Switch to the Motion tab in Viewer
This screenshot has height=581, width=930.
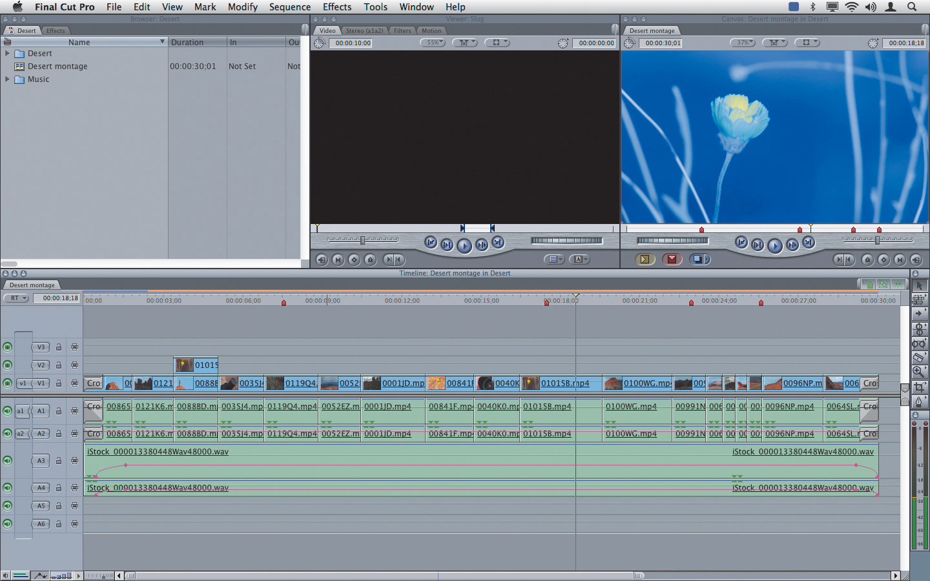(431, 30)
